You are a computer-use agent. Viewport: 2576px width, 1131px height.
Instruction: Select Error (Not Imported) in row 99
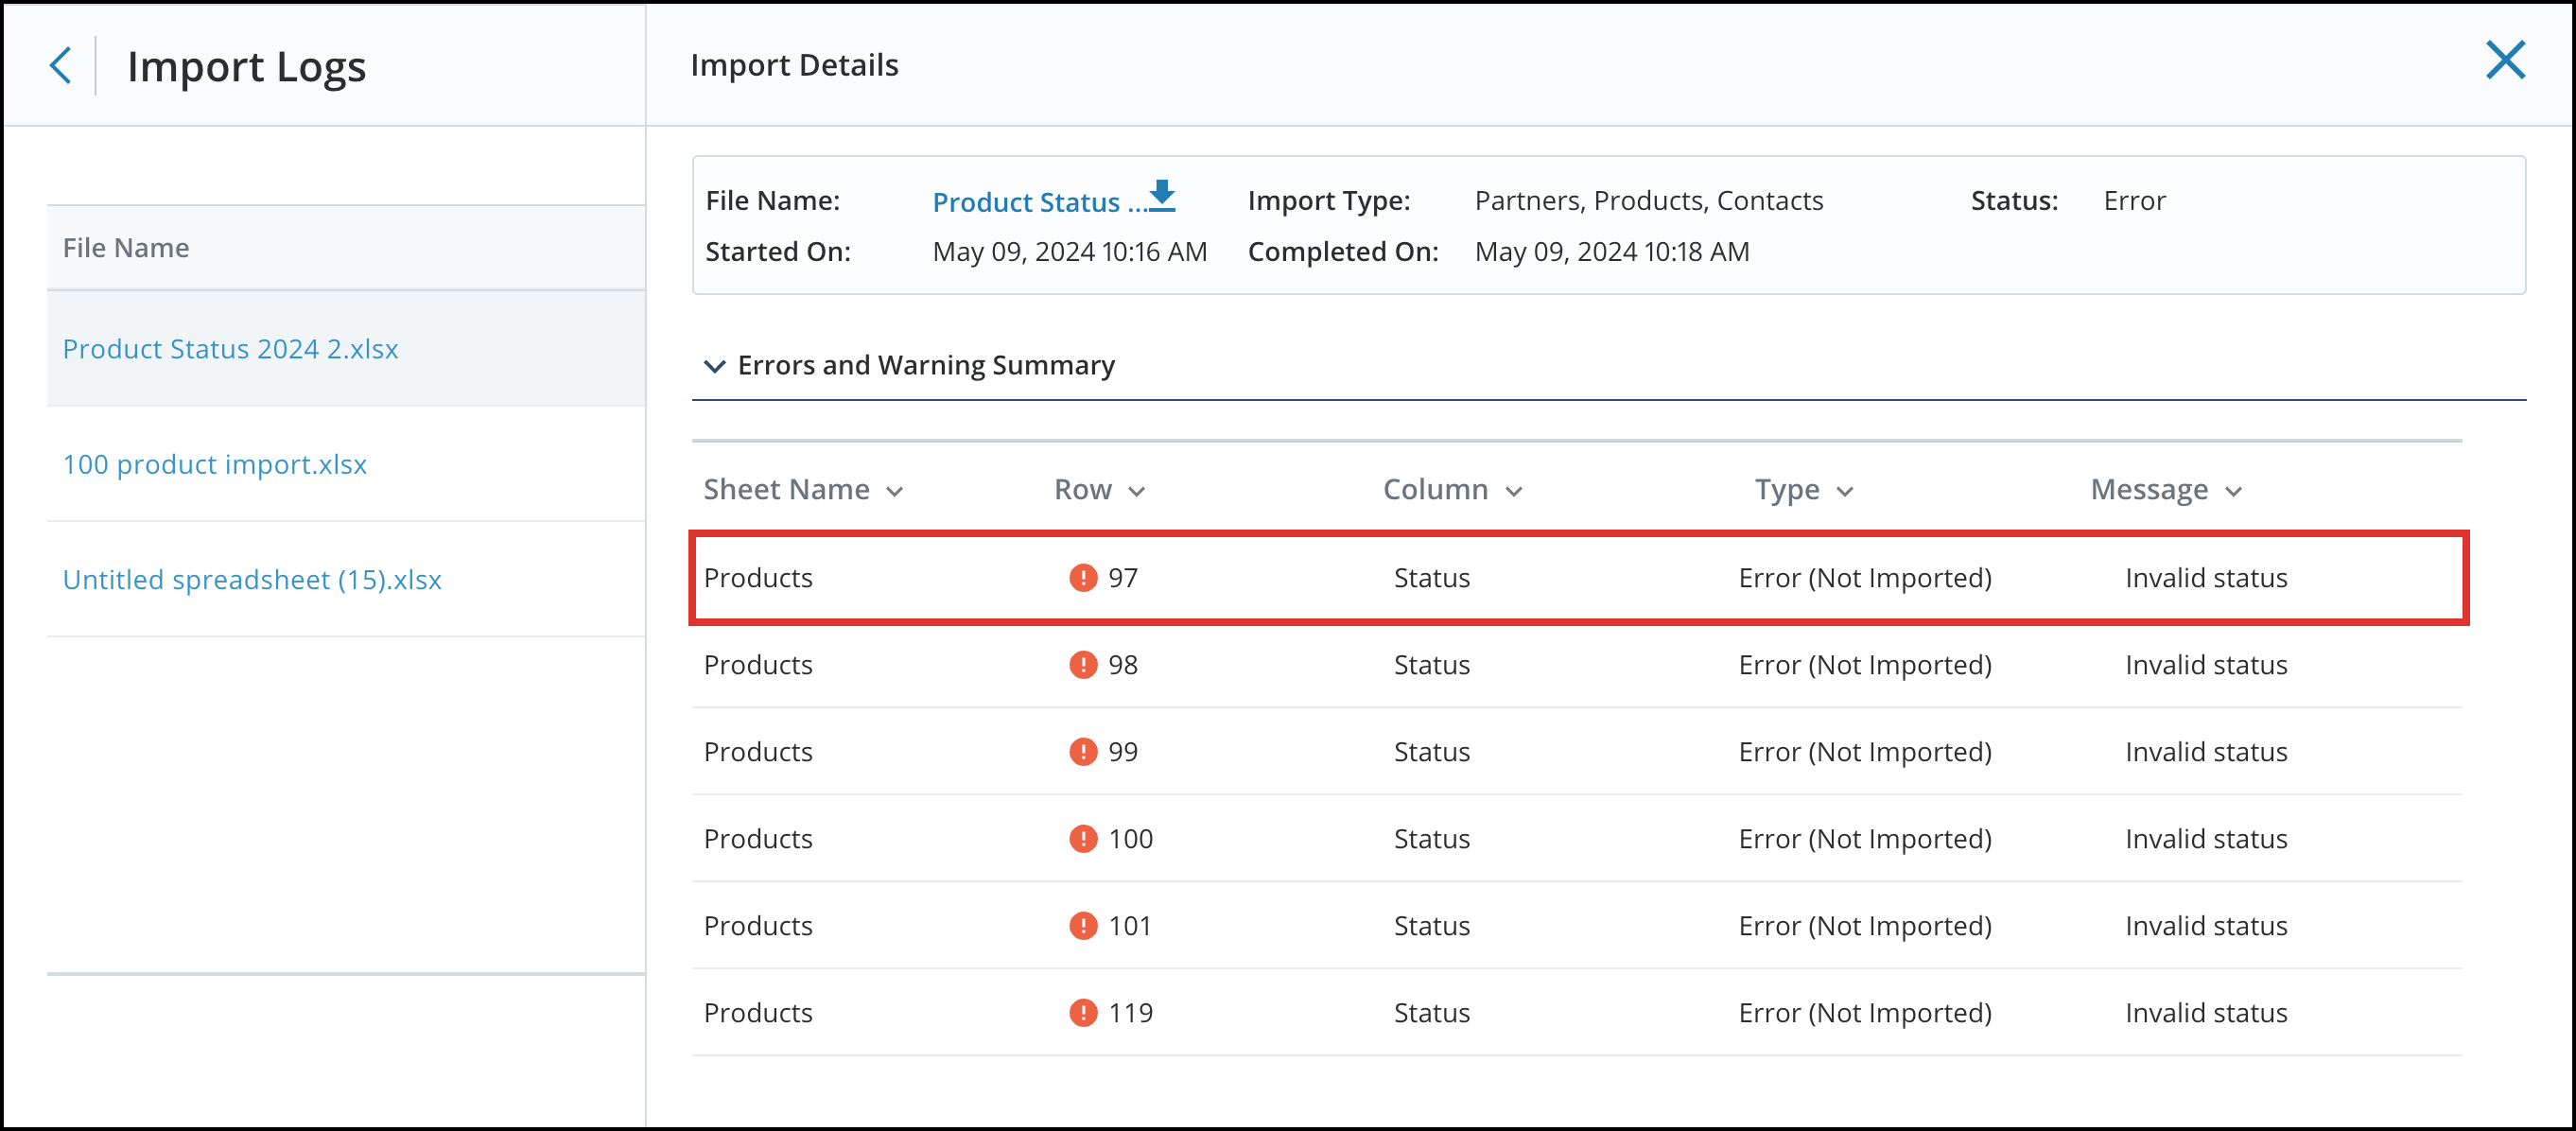1865,751
